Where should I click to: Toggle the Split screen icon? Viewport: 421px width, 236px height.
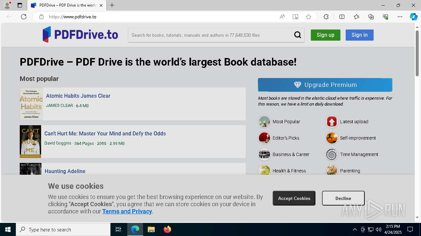(x=342, y=17)
